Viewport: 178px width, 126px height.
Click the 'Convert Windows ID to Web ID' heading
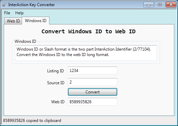(x=88, y=31)
